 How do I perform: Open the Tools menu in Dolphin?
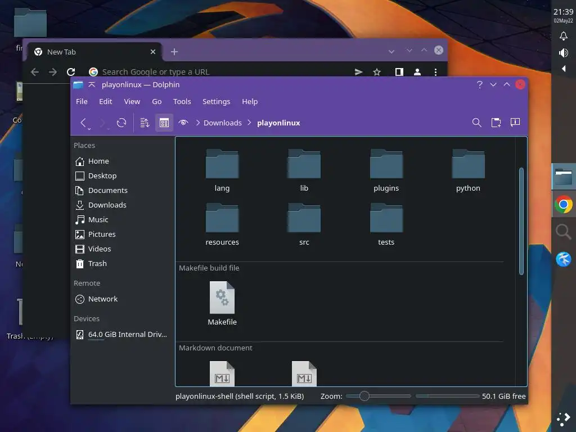(182, 101)
